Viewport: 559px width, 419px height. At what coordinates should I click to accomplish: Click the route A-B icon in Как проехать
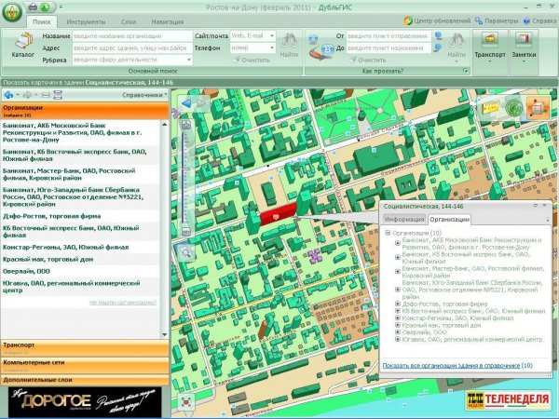click(320, 47)
